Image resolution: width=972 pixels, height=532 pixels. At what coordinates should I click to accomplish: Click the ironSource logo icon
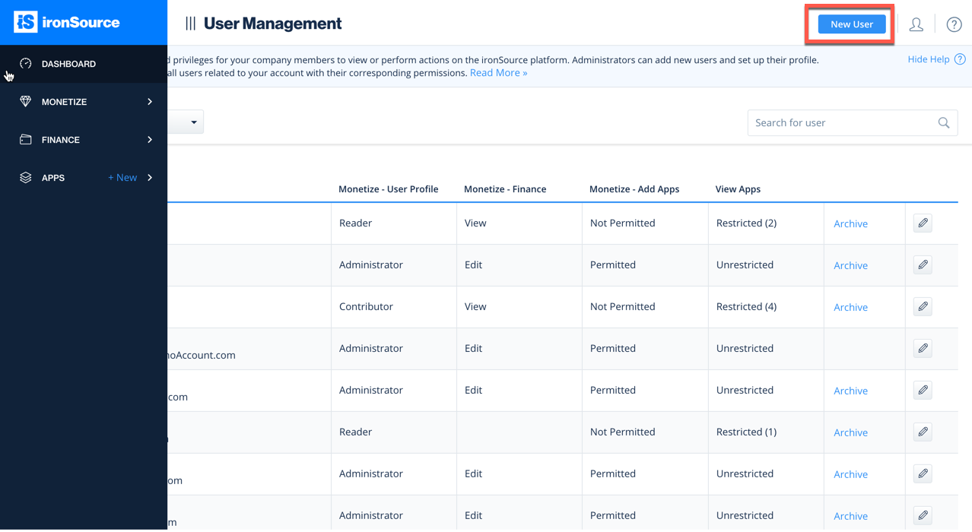point(25,22)
